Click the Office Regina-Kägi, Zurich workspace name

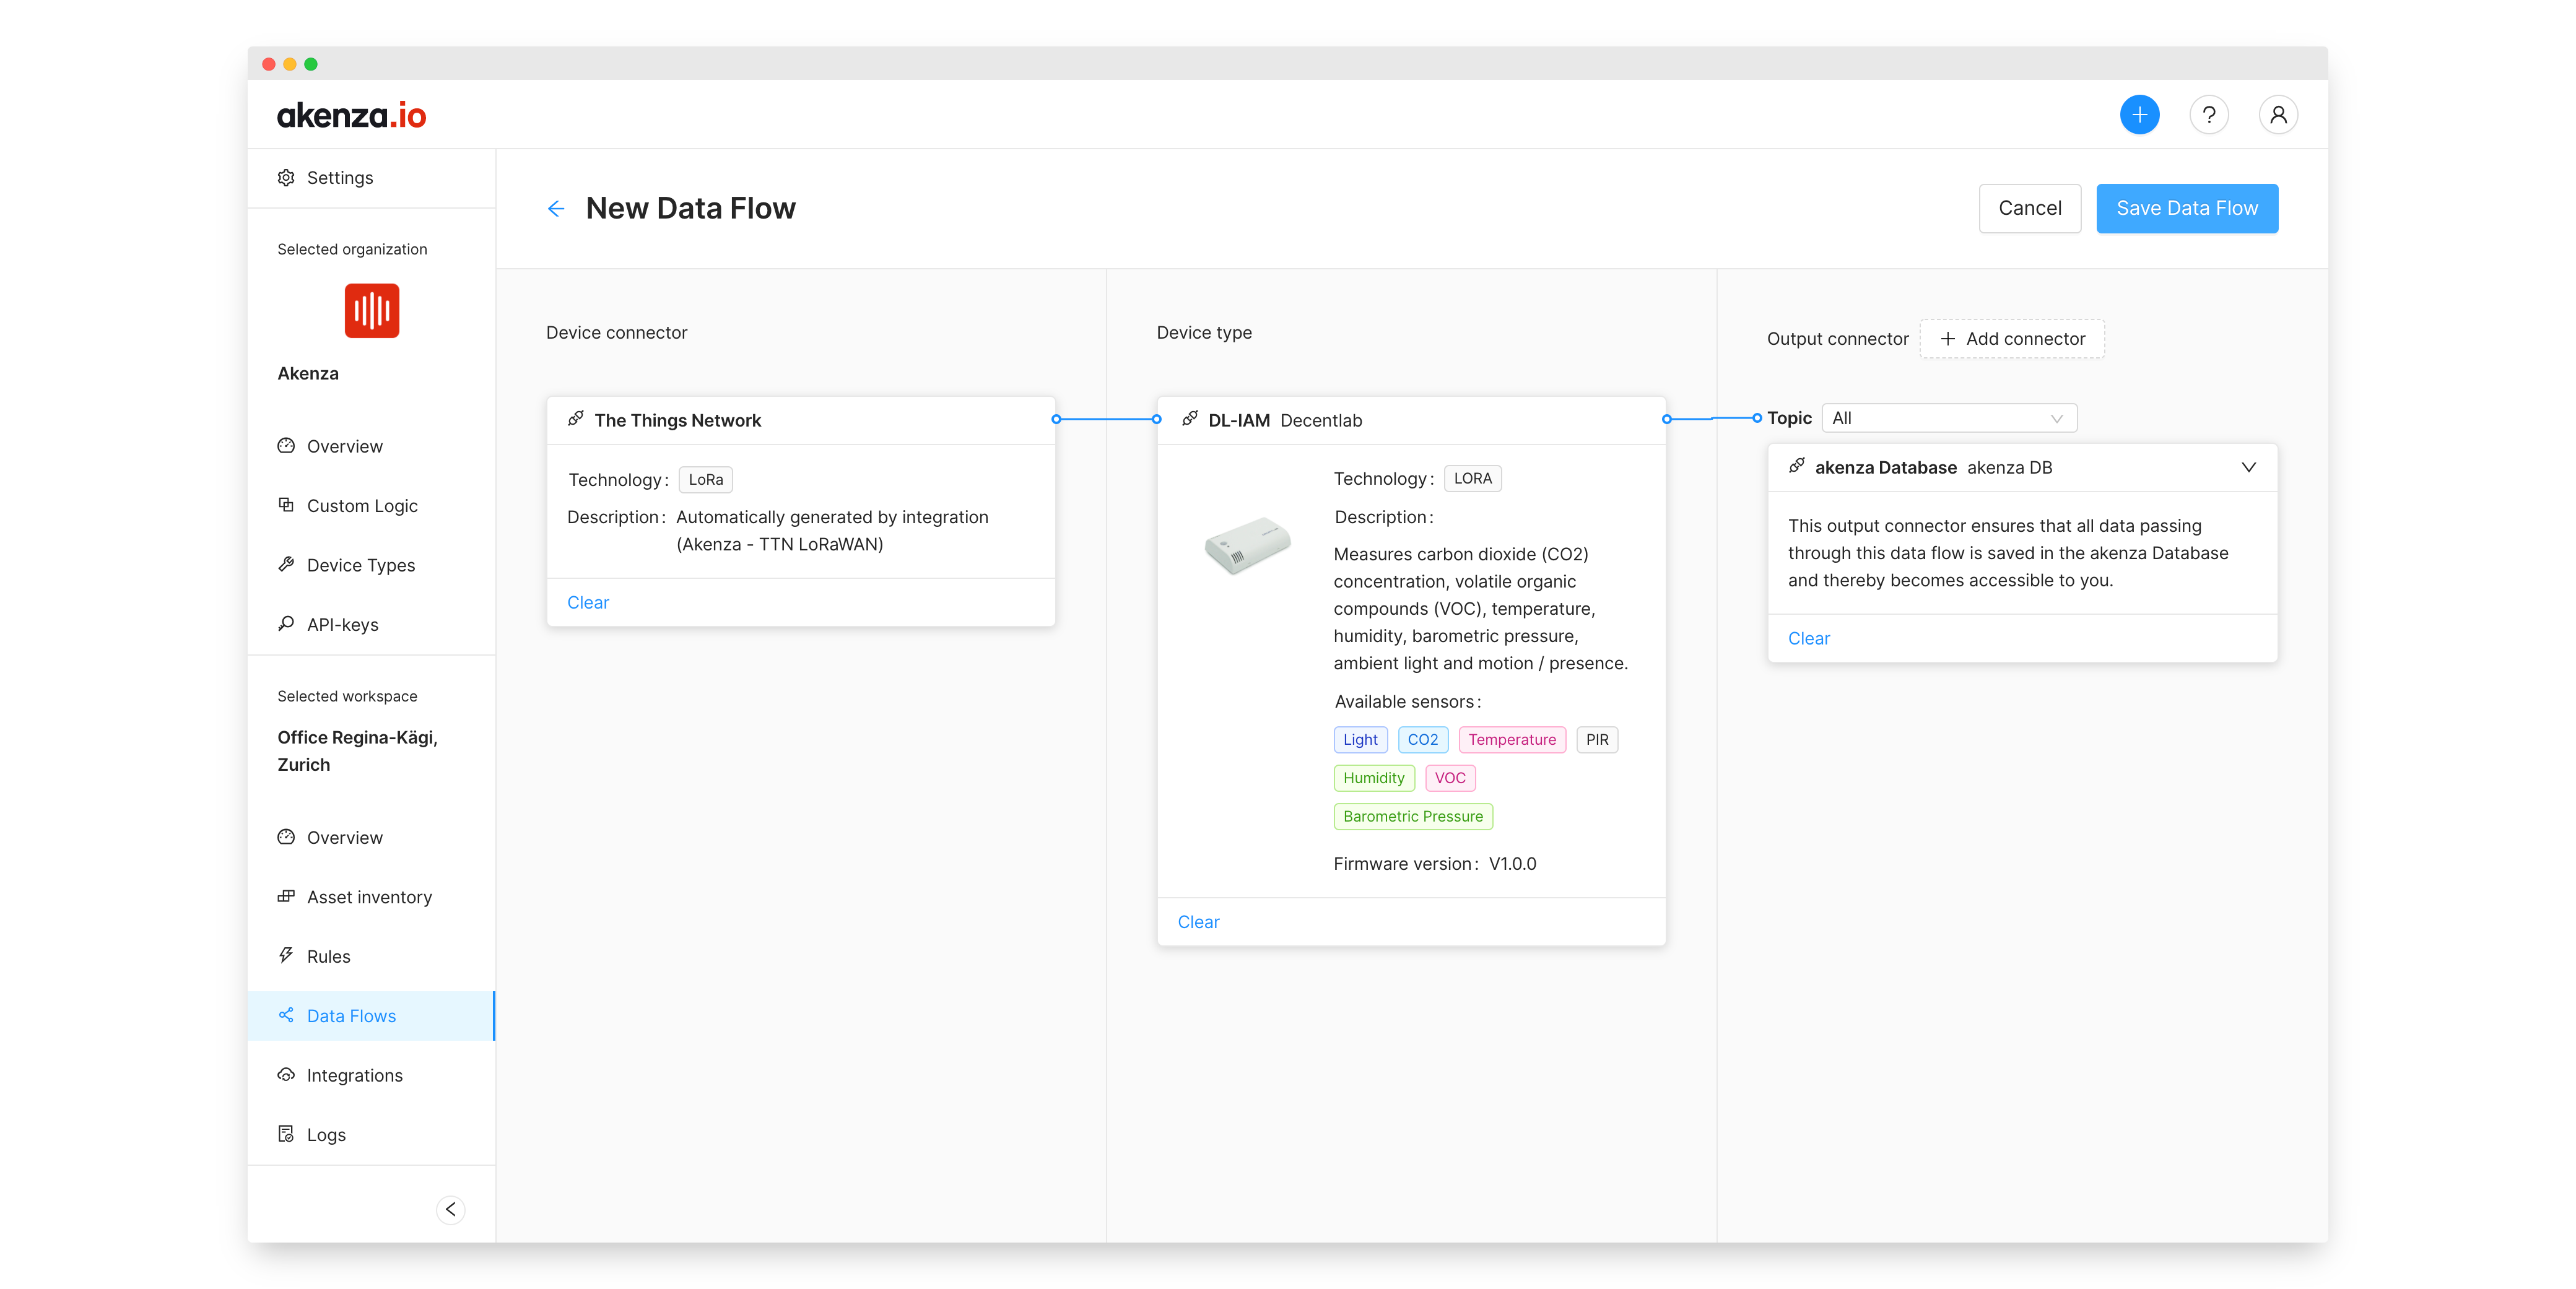click(357, 751)
